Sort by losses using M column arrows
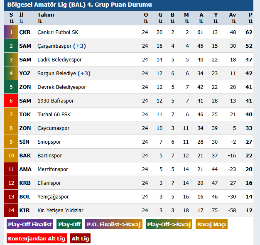The image size is (260, 245). tap(186, 22)
